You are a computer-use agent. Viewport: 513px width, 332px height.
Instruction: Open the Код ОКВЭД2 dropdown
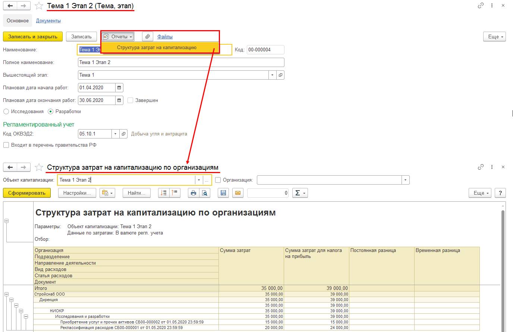pos(115,134)
